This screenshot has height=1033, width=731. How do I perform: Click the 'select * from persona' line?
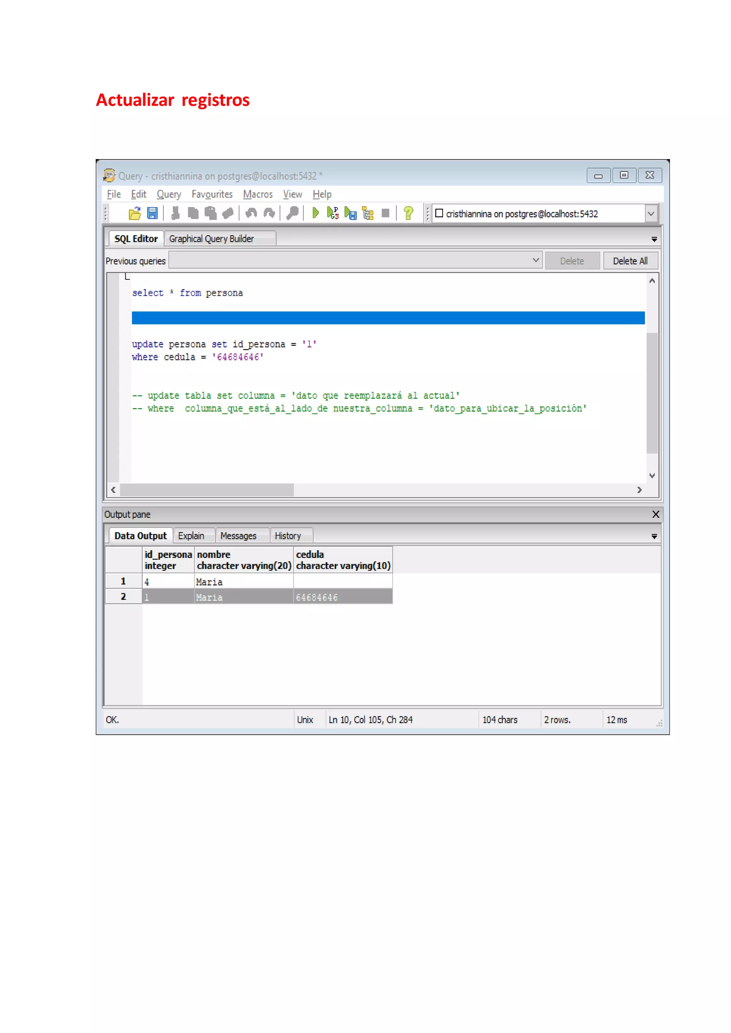point(187,293)
